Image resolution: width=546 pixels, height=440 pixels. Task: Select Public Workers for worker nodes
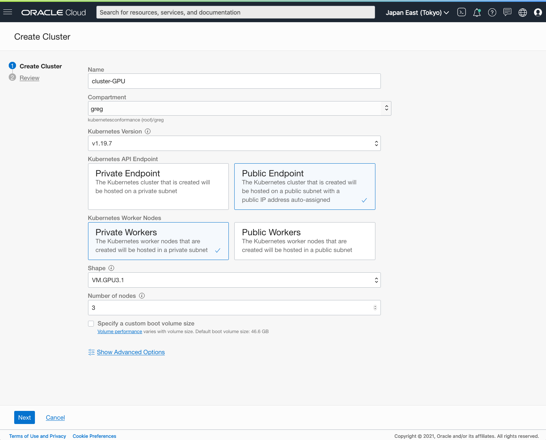click(x=304, y=241)
